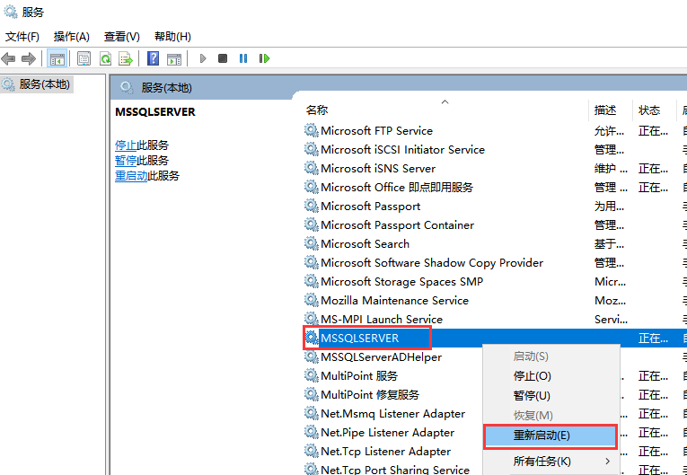
Task: Open the Properties toolbar icon
Action: (x=84, y=58)
